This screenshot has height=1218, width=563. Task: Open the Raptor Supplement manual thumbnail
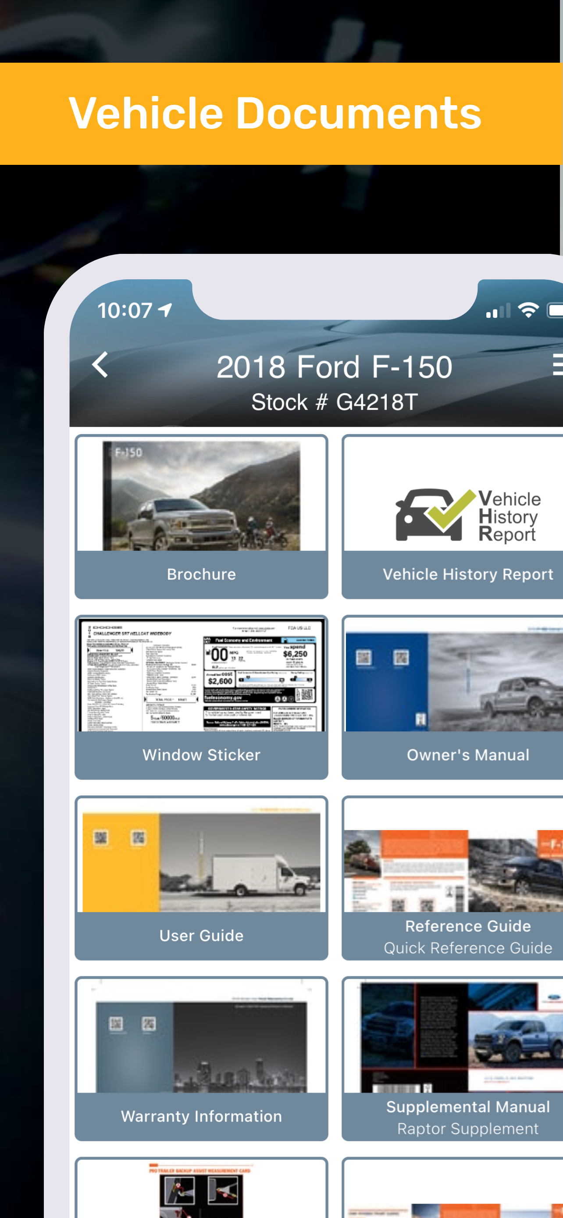tap(454, 1037)
